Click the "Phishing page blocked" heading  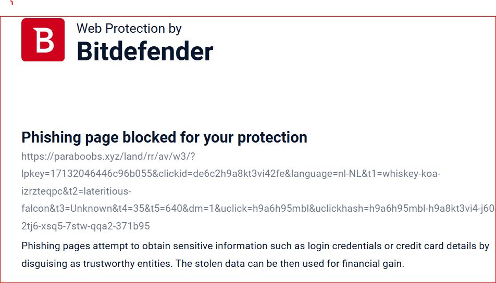[164, 137]
